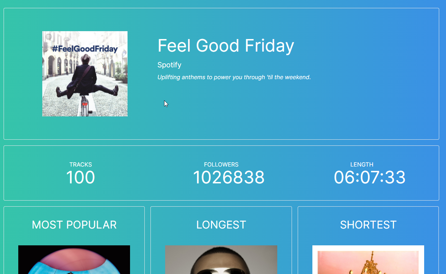
Task: Select the Spotify owner name
Action: tap(169, 65)
